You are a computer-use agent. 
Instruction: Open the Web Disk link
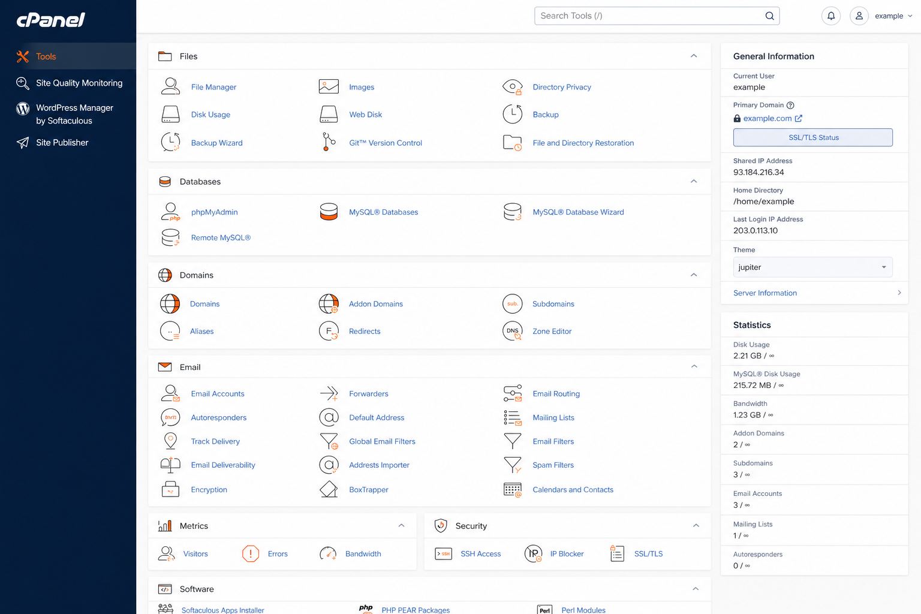point(365,114)
